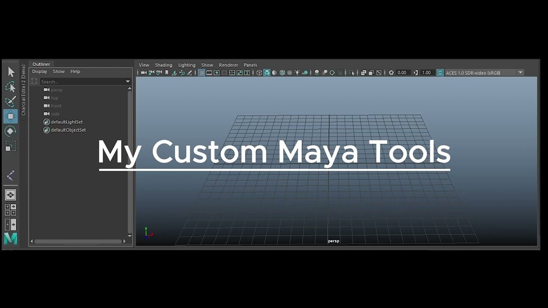Viewport: 548px width, 308px height.
Task: Open the Display menu in the Outliner
Action: [x=39, y=71]
